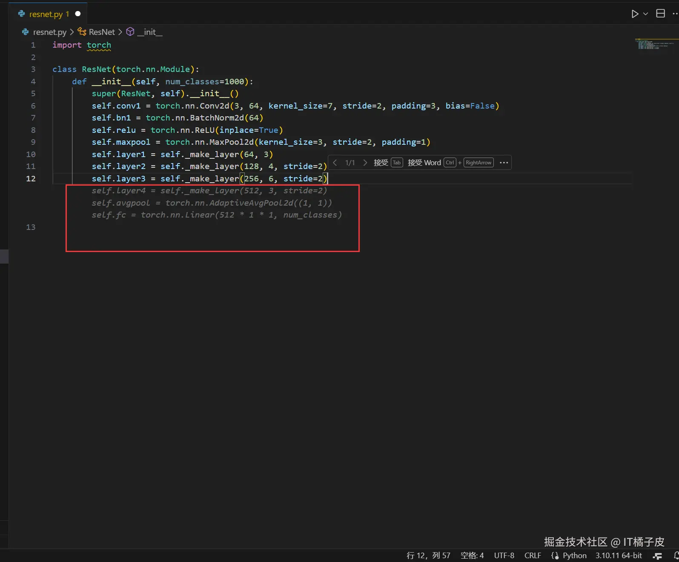Change indentation via 空格: 4
The height and width of the screenshot is (562, 679).
472,556
